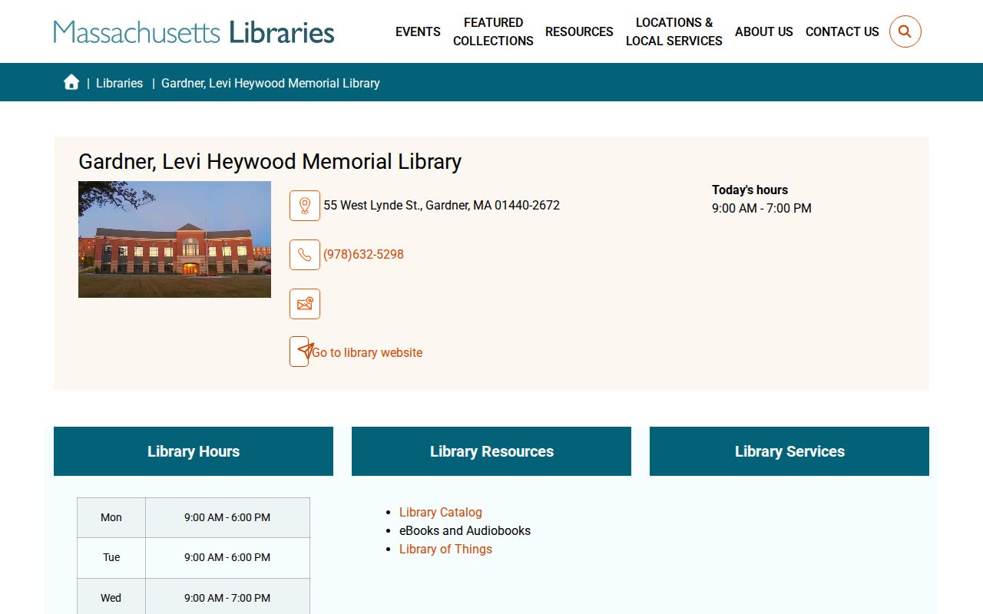Open the Resources menu

click(579, 31)
